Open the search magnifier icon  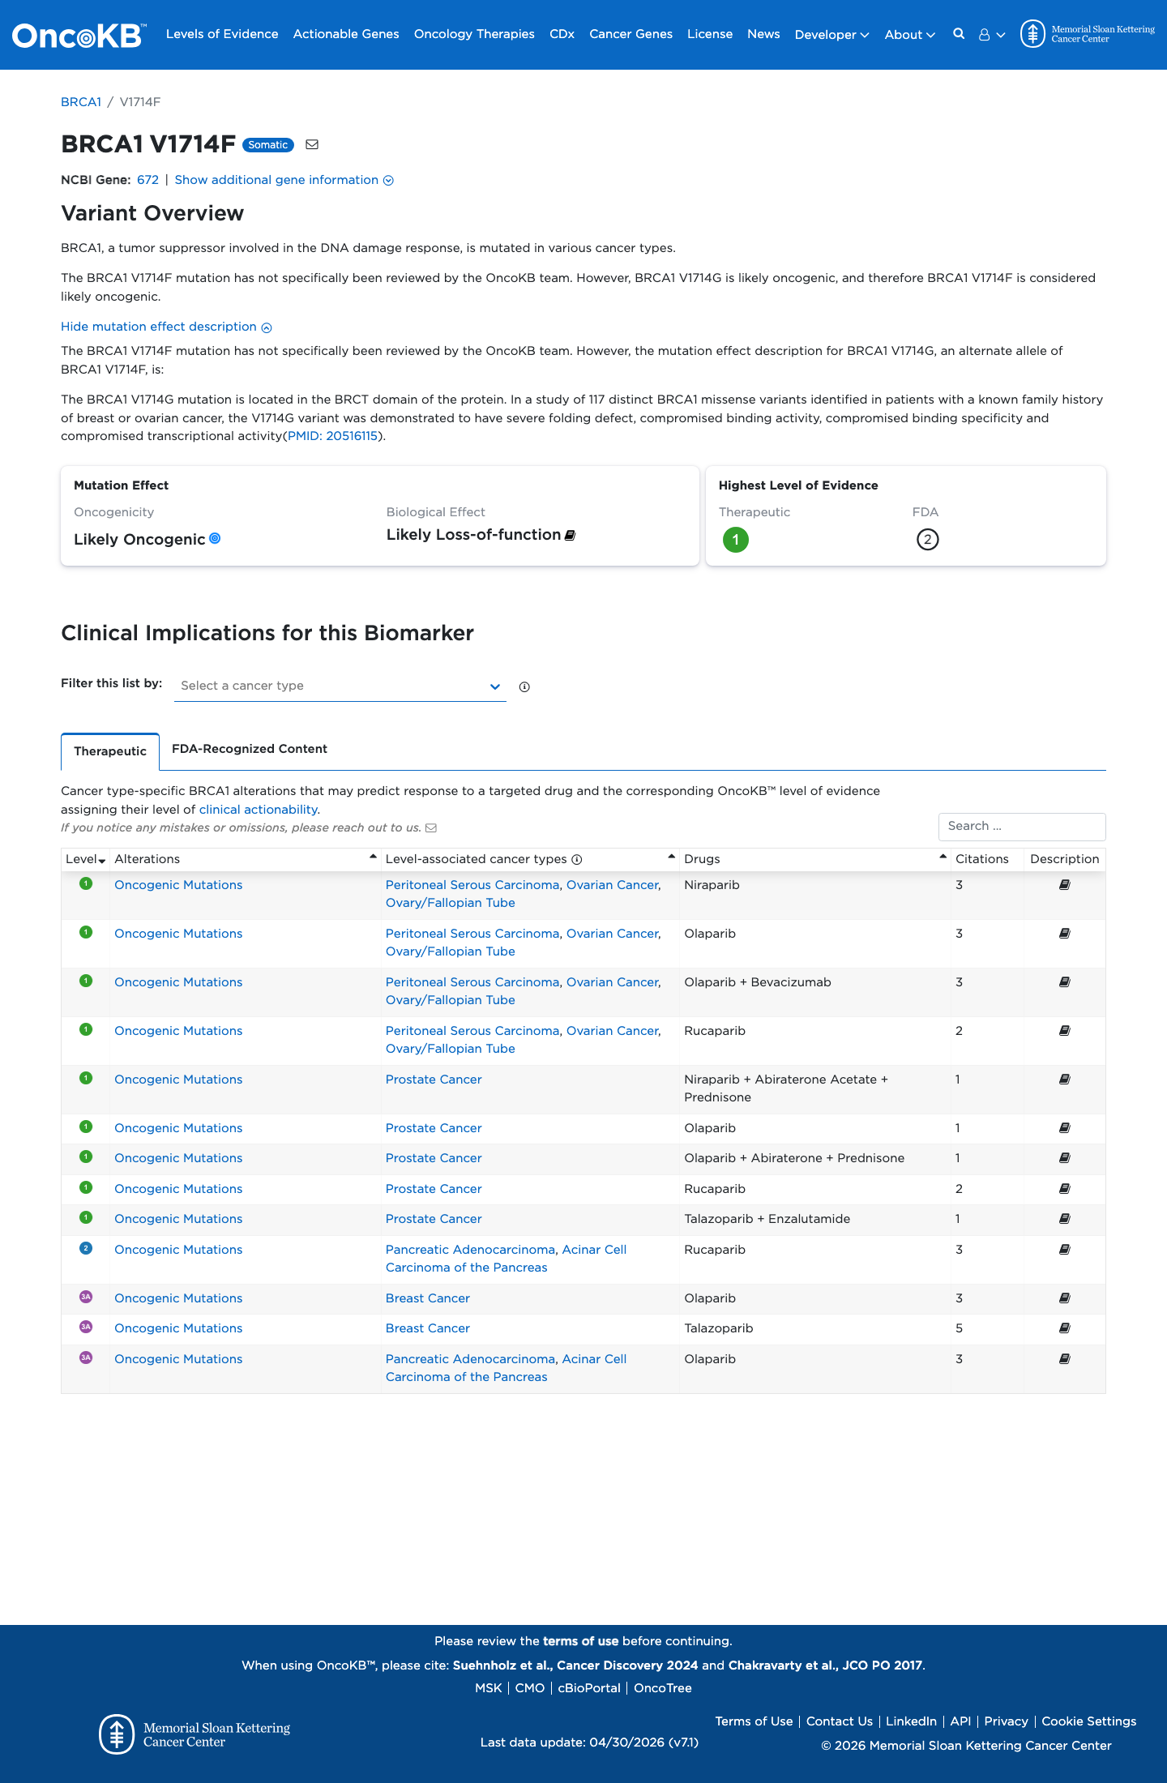[959, 34]
